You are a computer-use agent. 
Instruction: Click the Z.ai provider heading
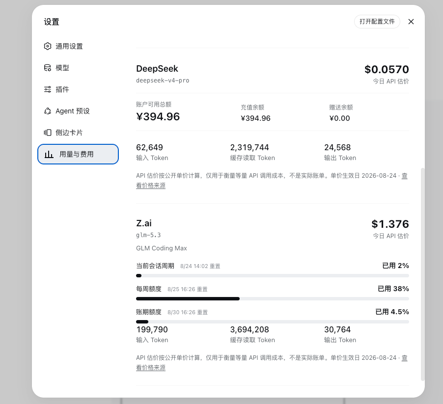coord(144,223)
